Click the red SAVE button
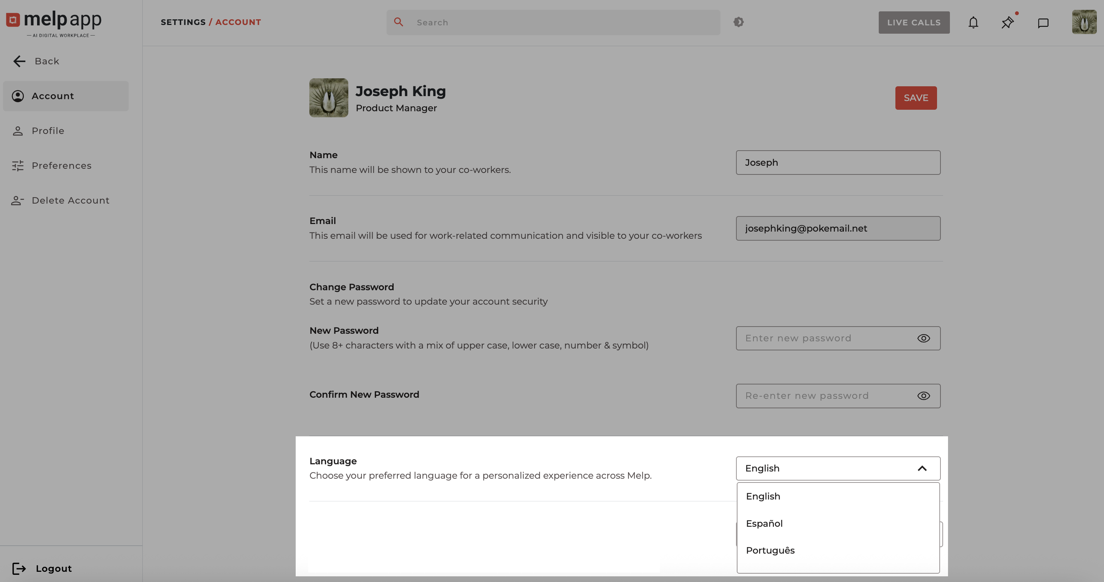 [915, 98]
